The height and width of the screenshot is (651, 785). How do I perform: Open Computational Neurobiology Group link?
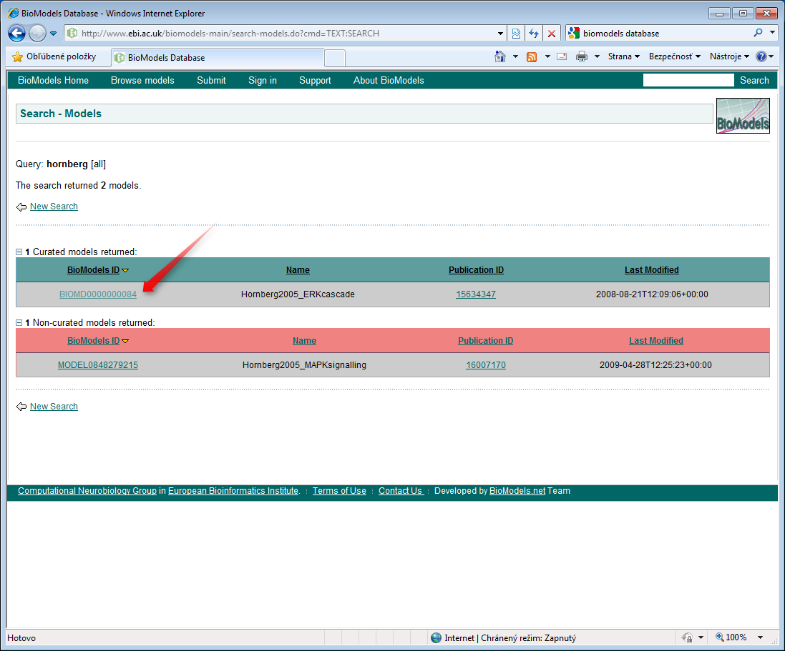87,491
